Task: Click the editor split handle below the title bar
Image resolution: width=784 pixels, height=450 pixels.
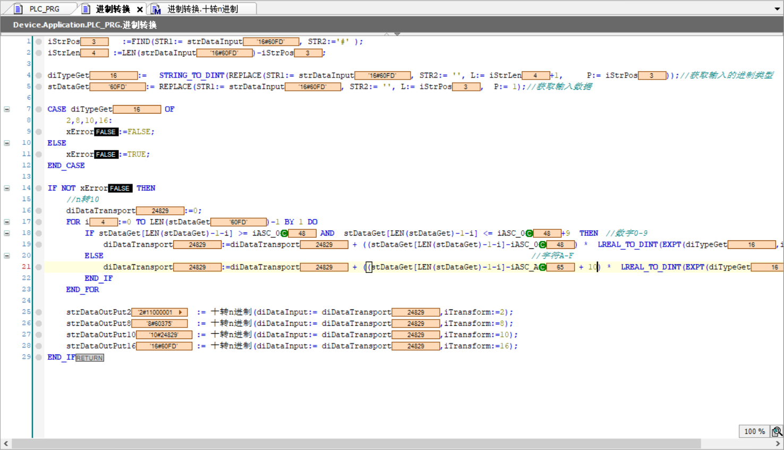Action: click(392, 34)
